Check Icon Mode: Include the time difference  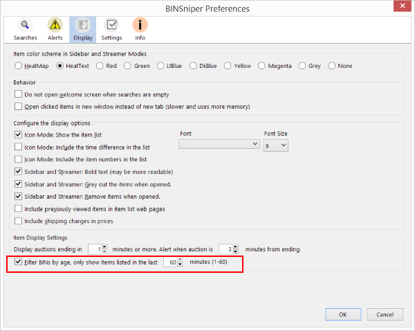click(18, 147)
